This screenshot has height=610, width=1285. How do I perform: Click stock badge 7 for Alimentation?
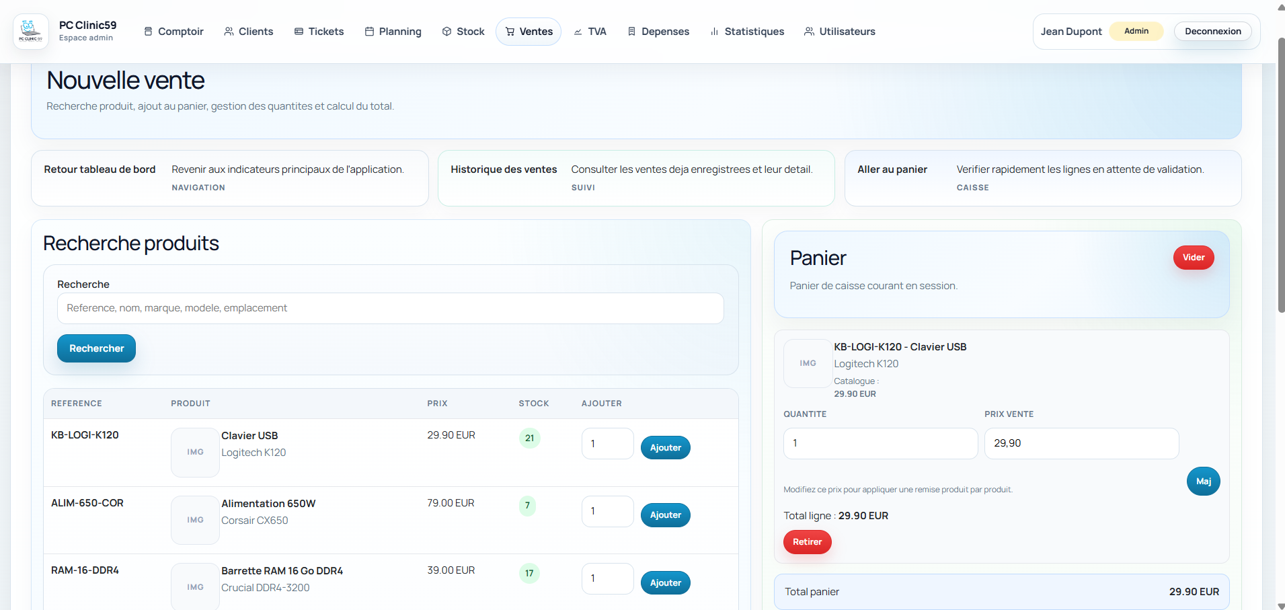click(x=527, y=506)
